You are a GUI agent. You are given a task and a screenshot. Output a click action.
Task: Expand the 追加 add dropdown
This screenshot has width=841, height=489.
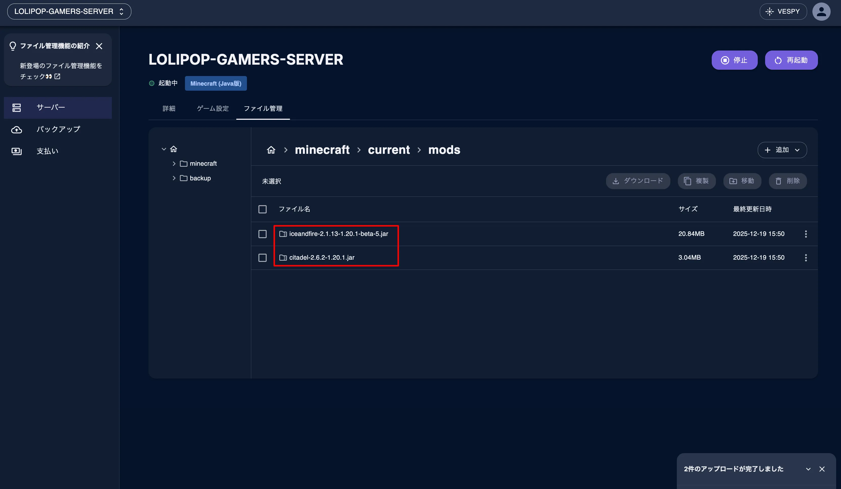[782, 150]
